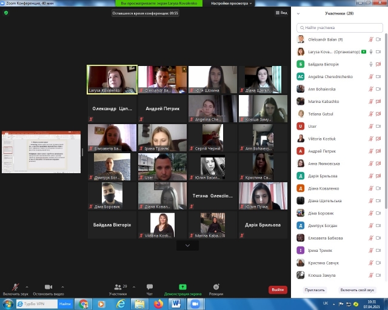
Task: Open Internet Explorer from the taskbar
Action: (x=121, y=304)
